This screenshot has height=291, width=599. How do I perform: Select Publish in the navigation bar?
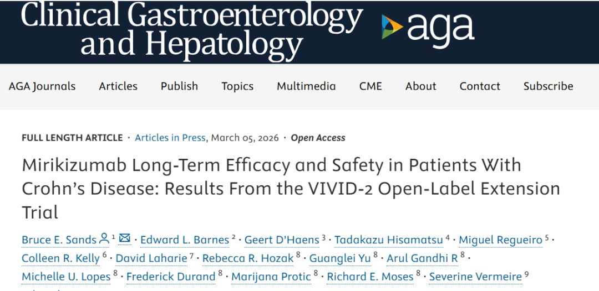(179, 86)
